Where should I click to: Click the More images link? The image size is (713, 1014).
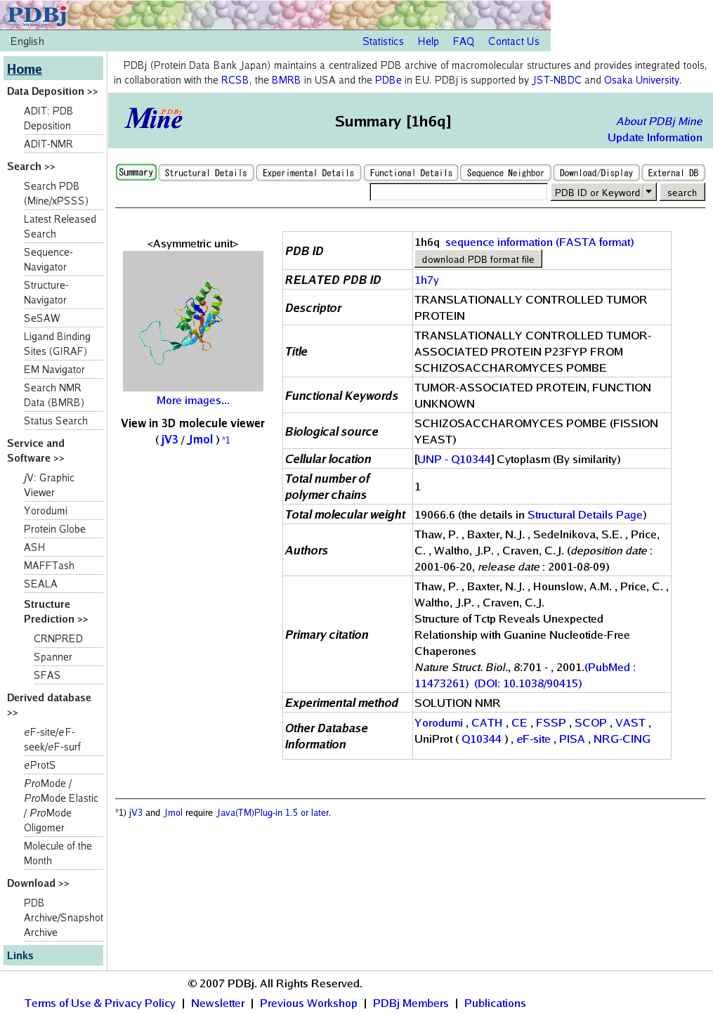(193, 401)
